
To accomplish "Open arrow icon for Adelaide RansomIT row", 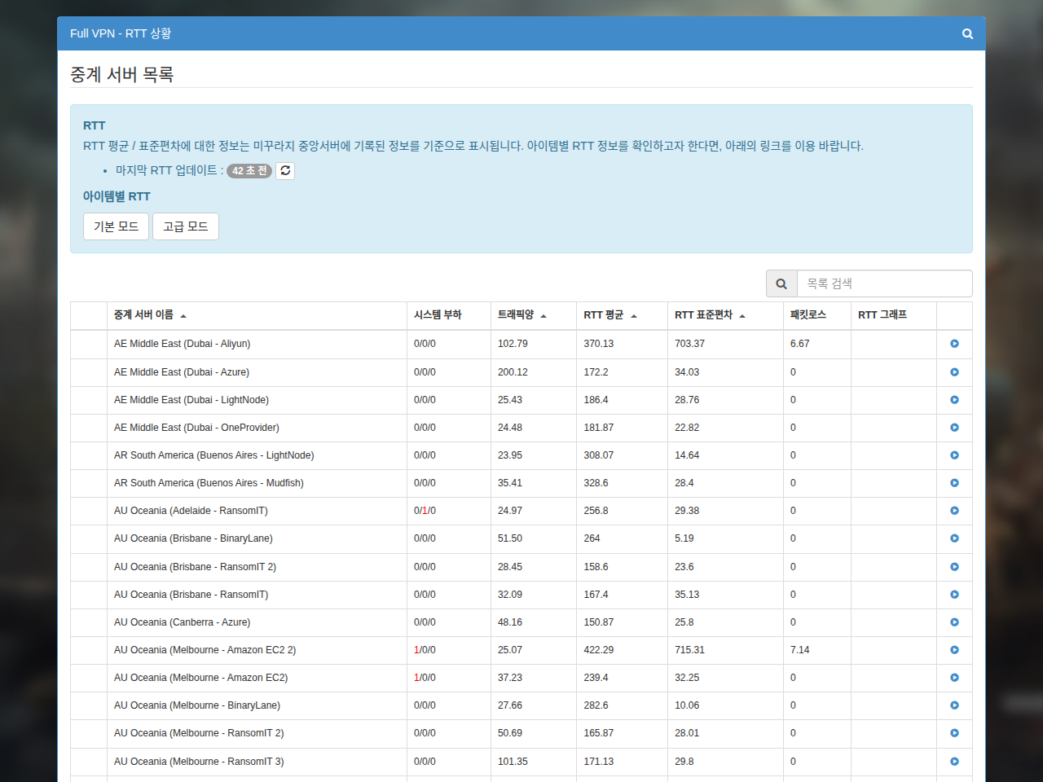I will pyautogui.click(x=954, y=511).
